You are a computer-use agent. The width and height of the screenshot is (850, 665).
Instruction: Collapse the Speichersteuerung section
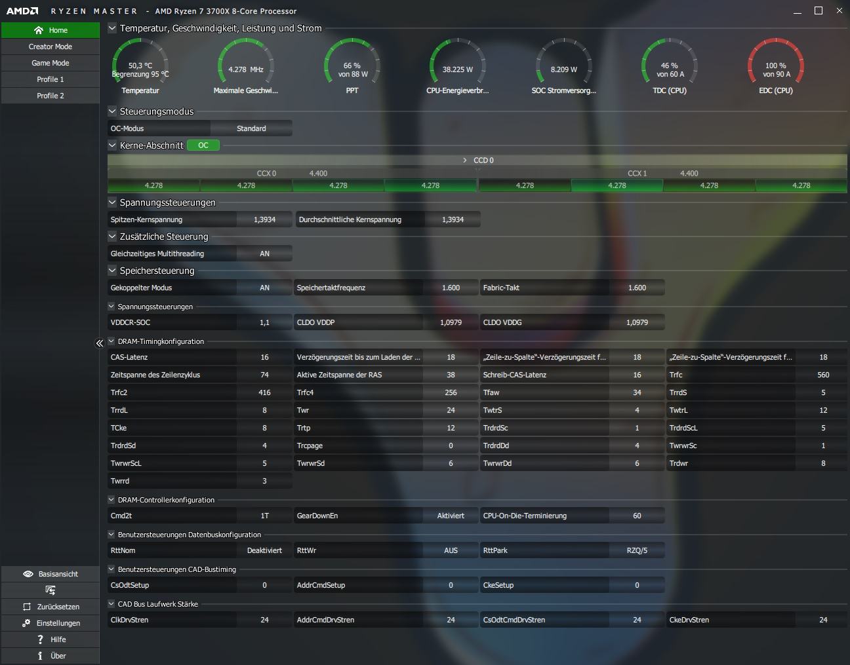(112, 271)
